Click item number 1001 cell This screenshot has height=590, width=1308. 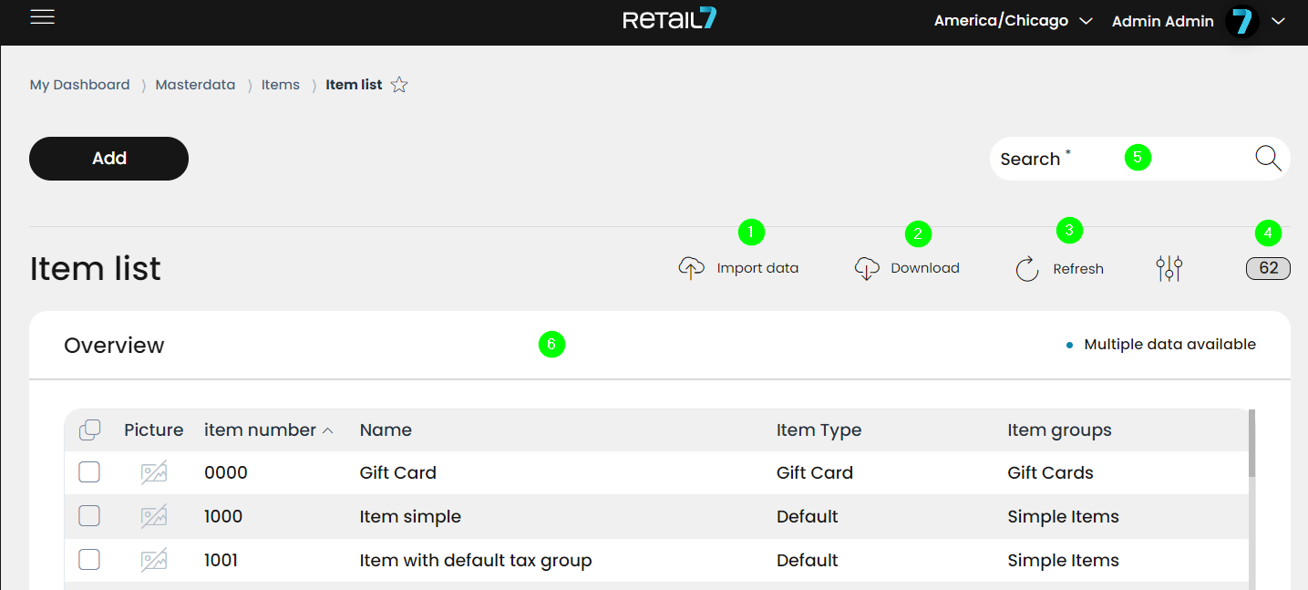(x=221, y=560)
